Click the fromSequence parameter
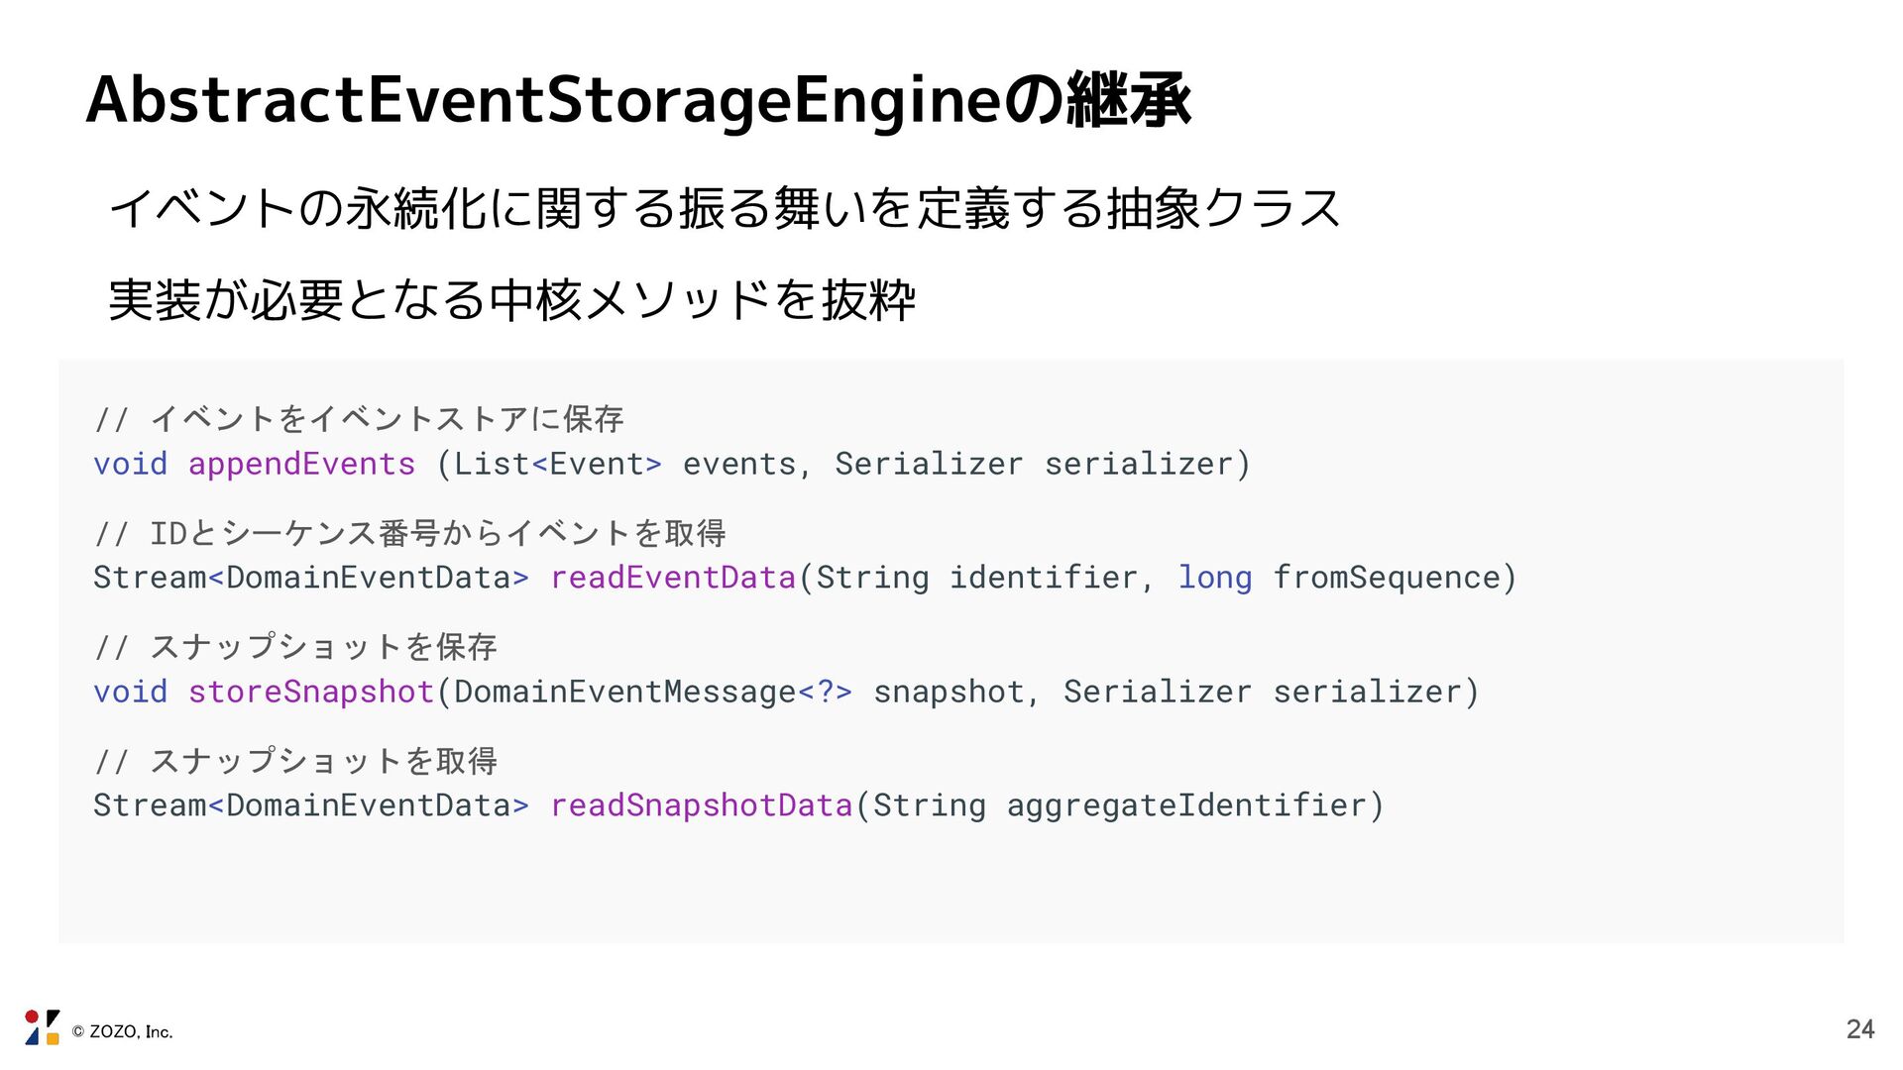Viewport: 1903px width, 1070px height. [1387, 578]
